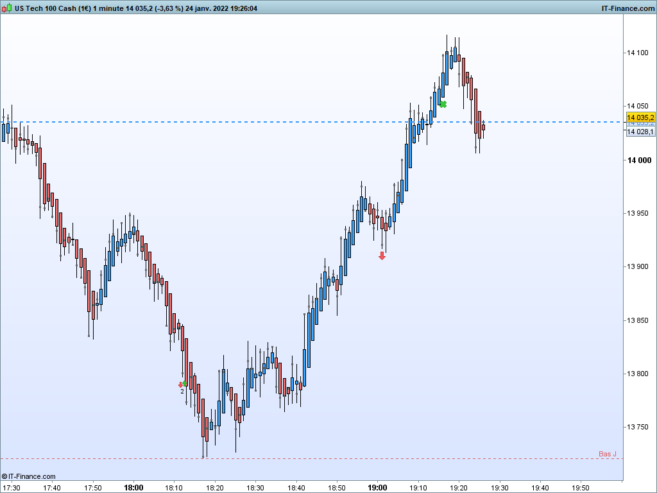Select the "Bas J" daily low label
The height and width of the screenshot is (493, 657).
pos(607,454)
